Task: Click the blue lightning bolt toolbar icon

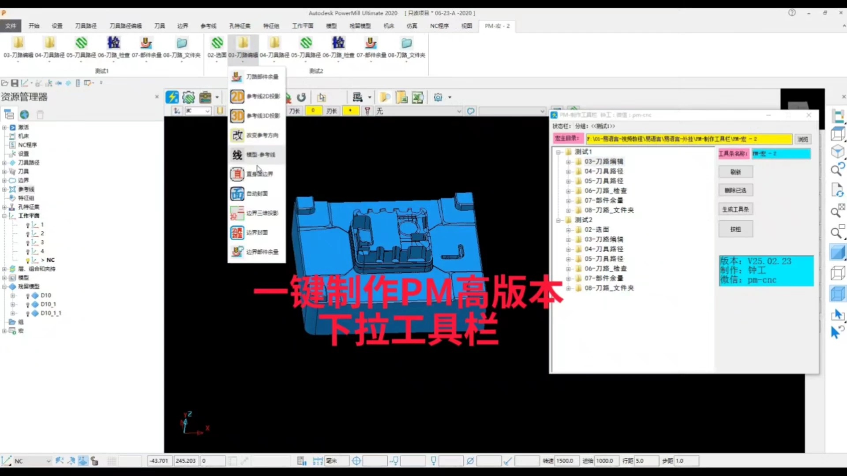Action: [172, 97]
